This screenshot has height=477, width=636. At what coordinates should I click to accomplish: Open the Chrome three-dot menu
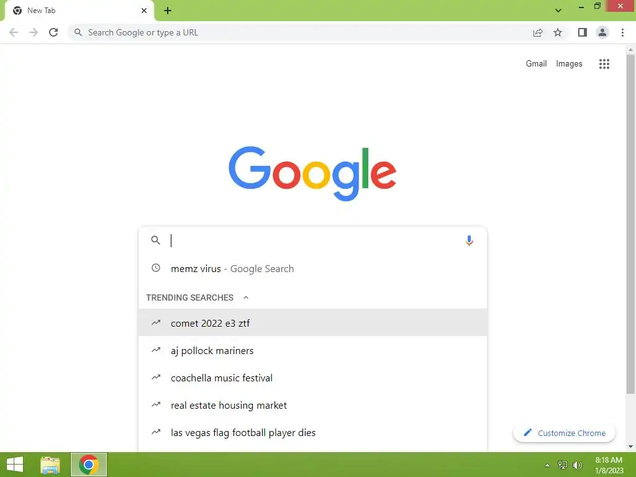coord(622,32)
